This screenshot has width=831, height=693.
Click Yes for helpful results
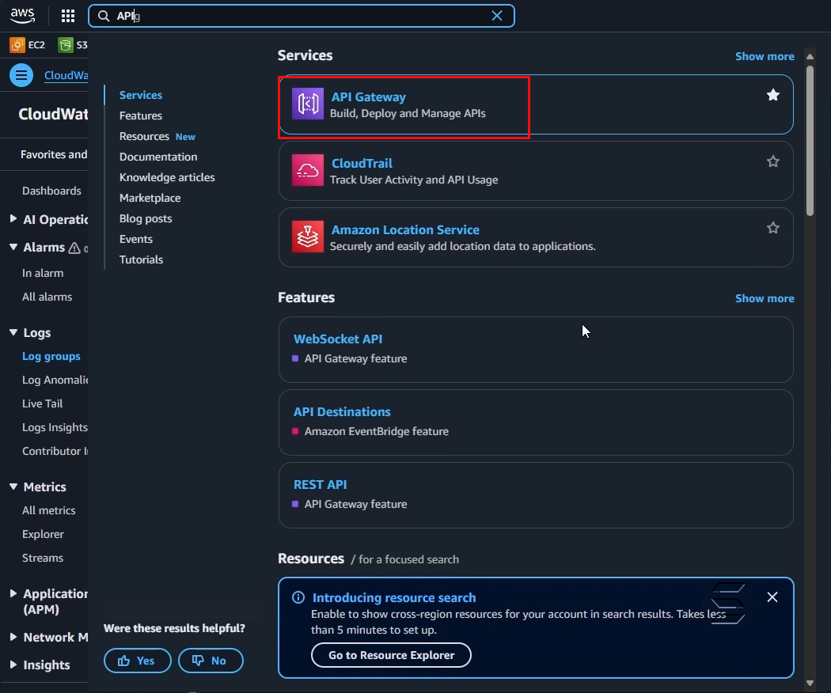(137, 661)
